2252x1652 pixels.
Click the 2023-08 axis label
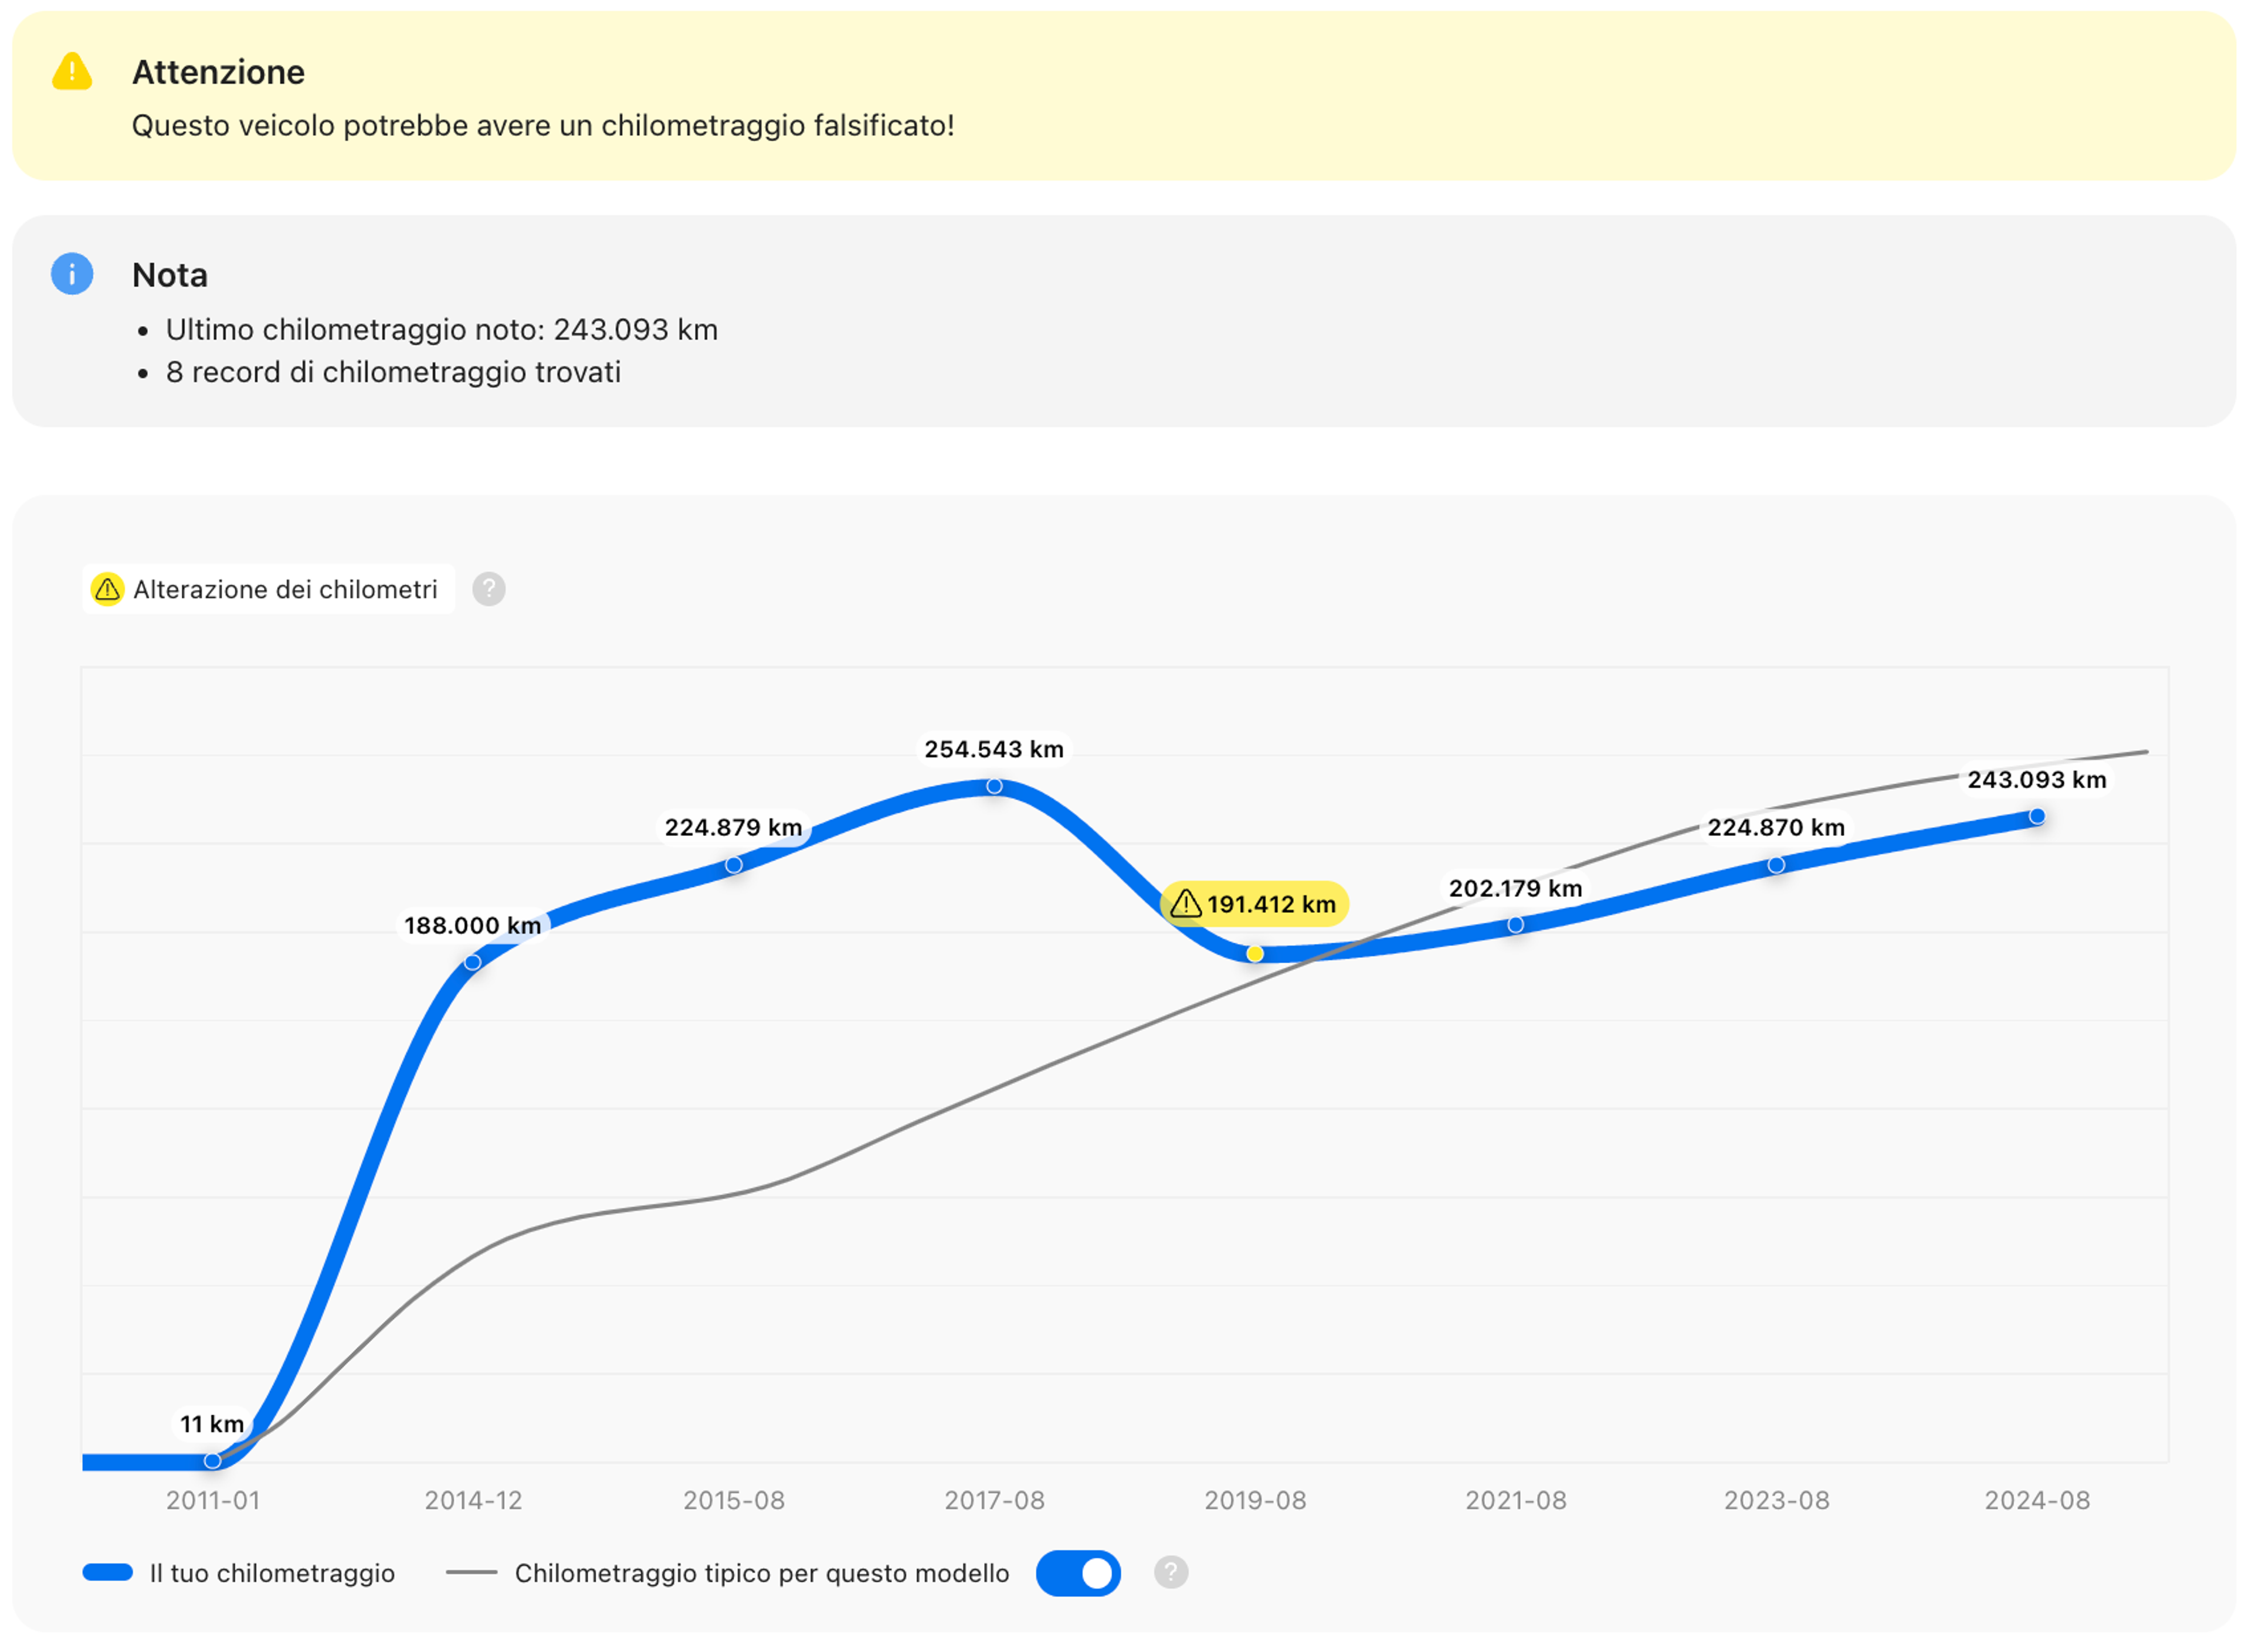pos(1778,1501)
